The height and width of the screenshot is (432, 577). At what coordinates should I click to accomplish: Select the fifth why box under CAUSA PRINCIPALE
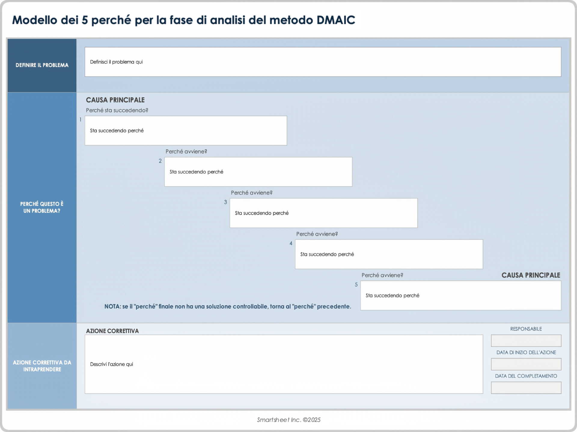click(460, 295)
